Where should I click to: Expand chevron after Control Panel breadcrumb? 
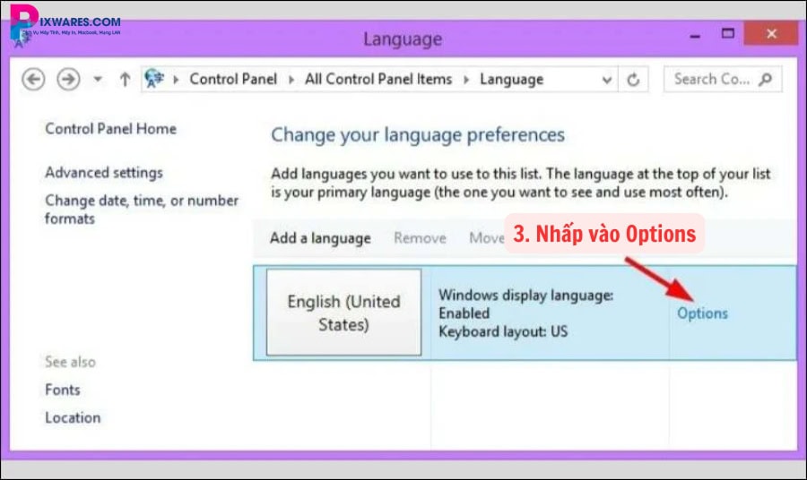(291, 80)
